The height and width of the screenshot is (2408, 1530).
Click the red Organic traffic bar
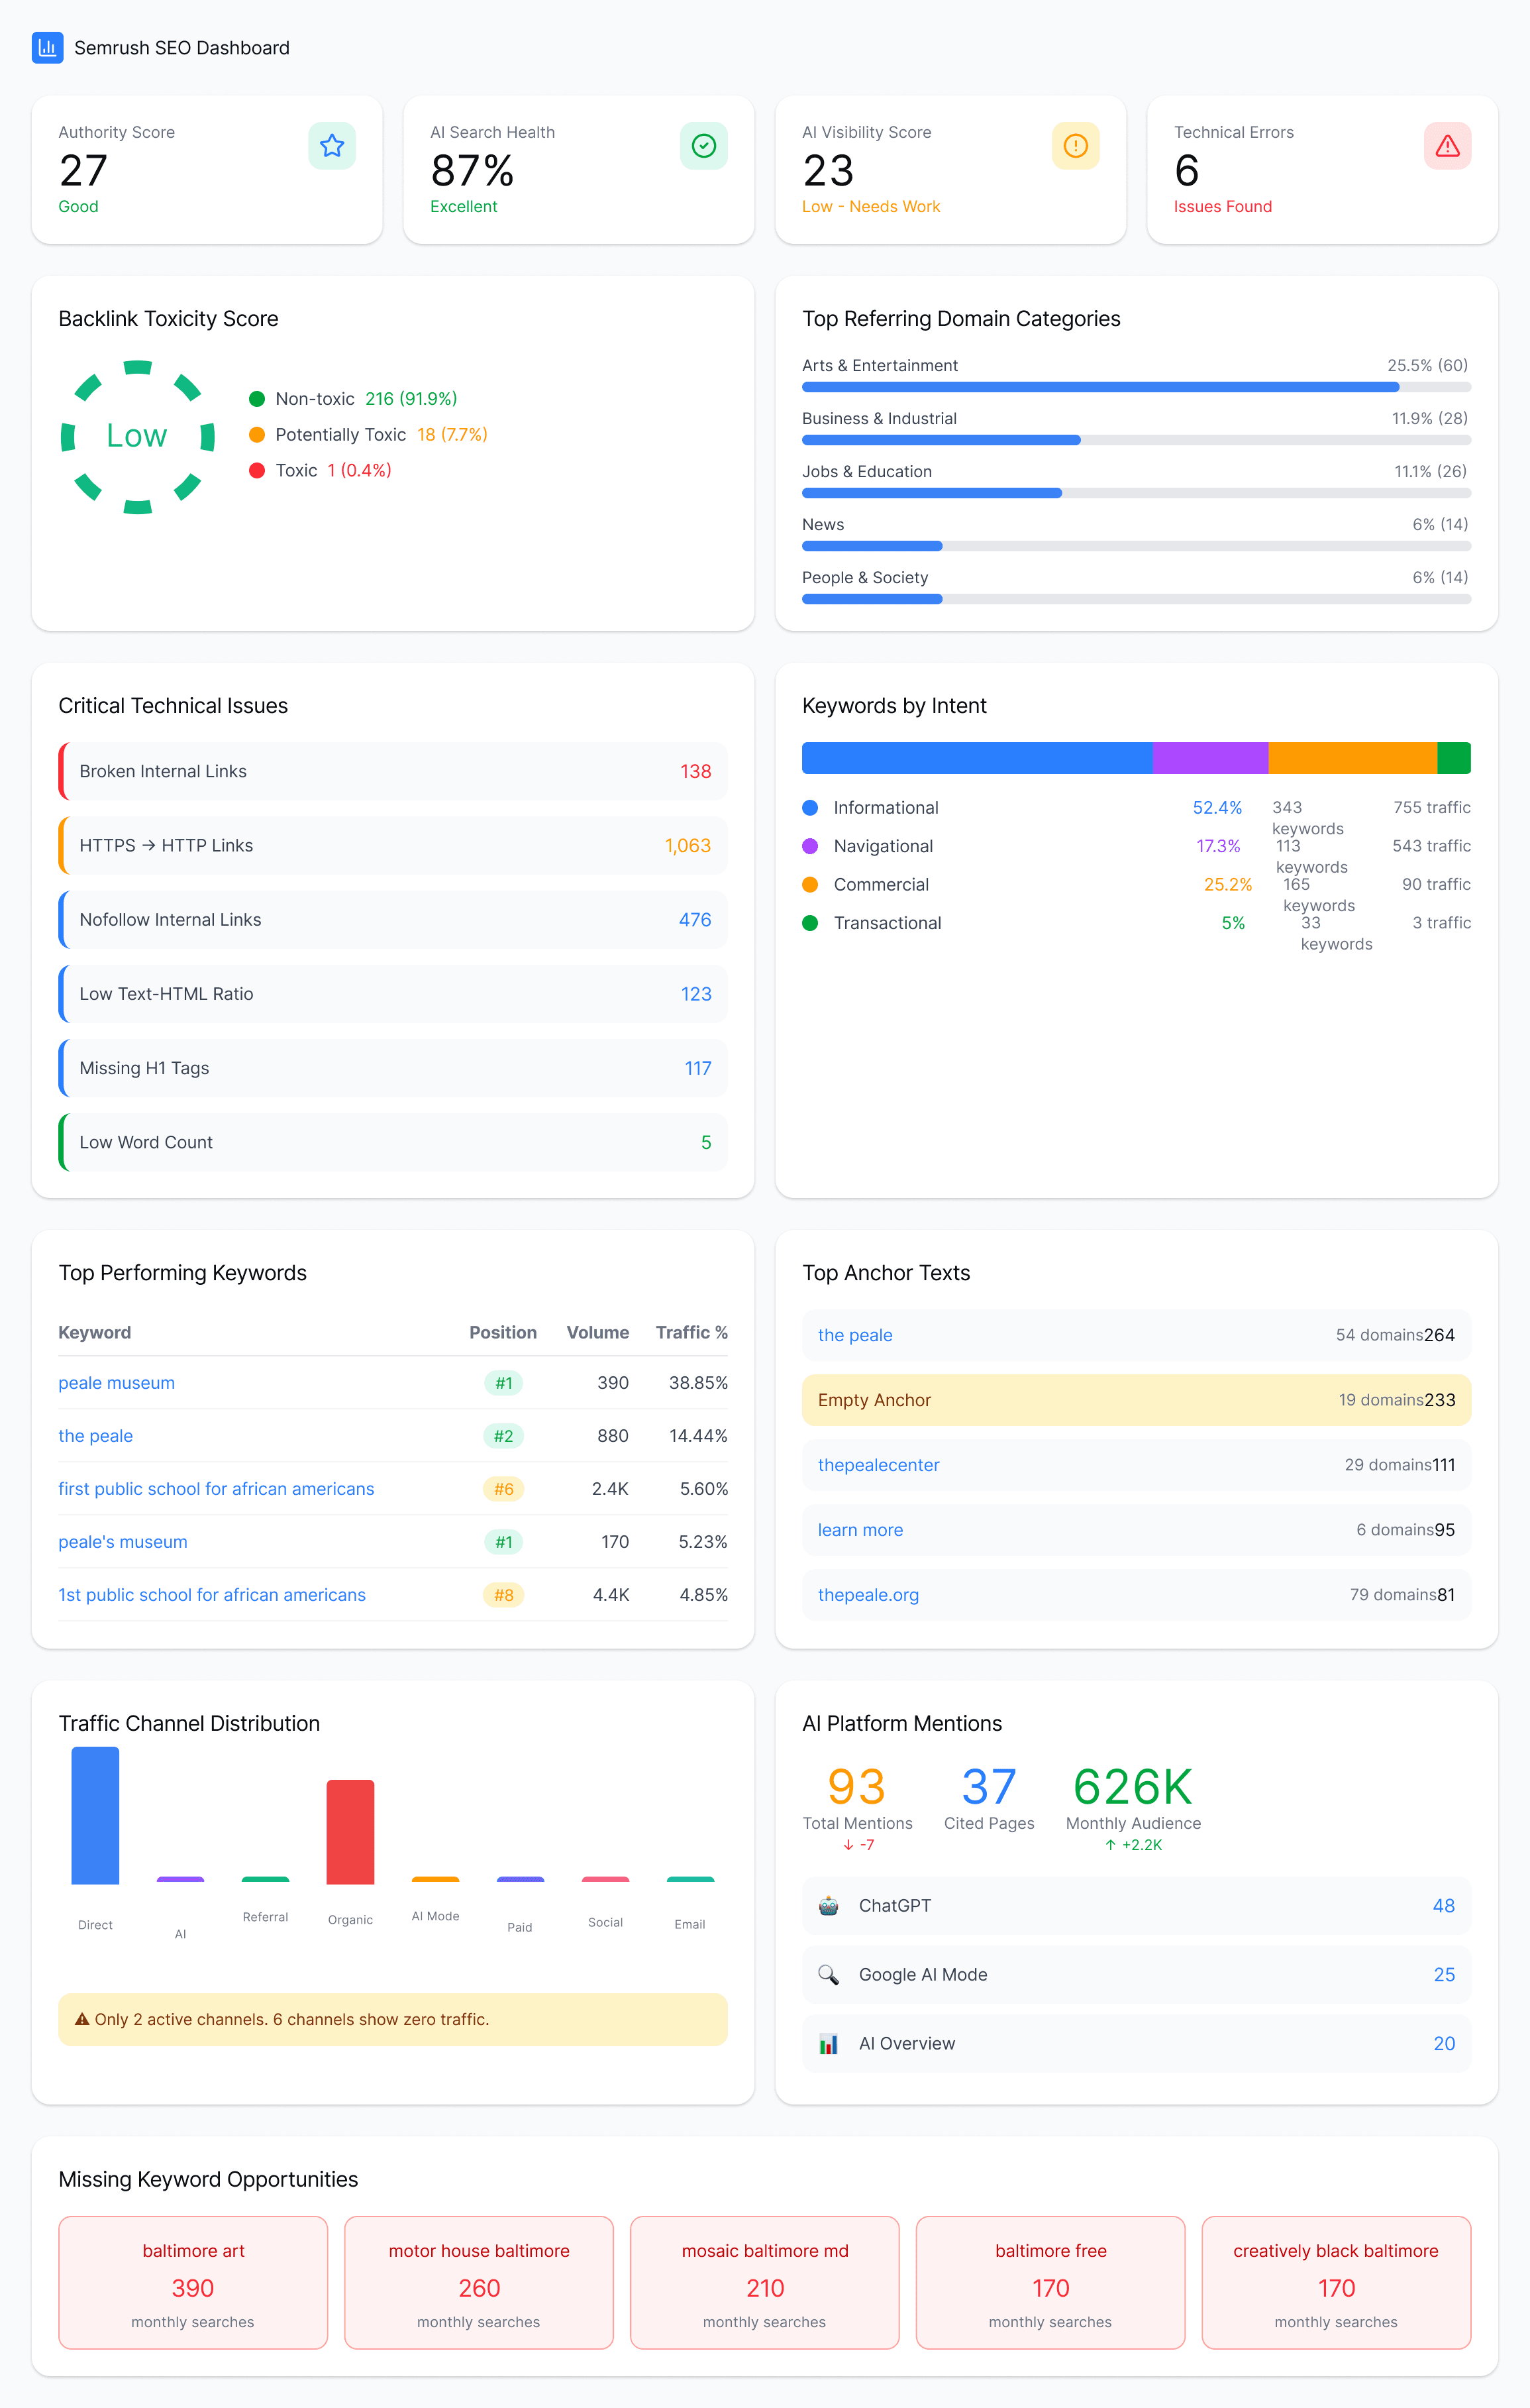pyautogui.click(x=350, y=1831)
